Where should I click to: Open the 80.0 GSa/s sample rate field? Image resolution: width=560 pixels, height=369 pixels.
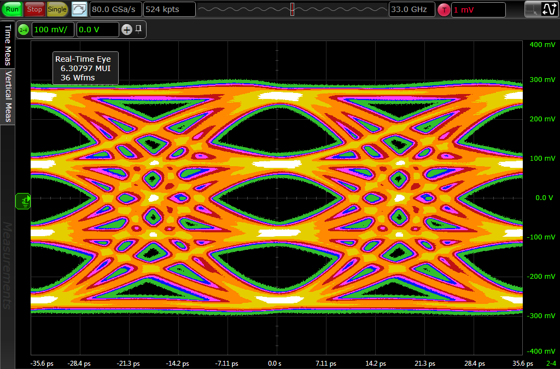click(x=115, y=9)
